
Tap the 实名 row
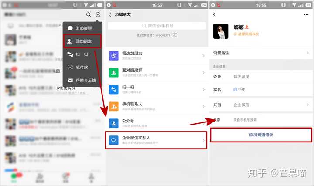coord(261,90)
